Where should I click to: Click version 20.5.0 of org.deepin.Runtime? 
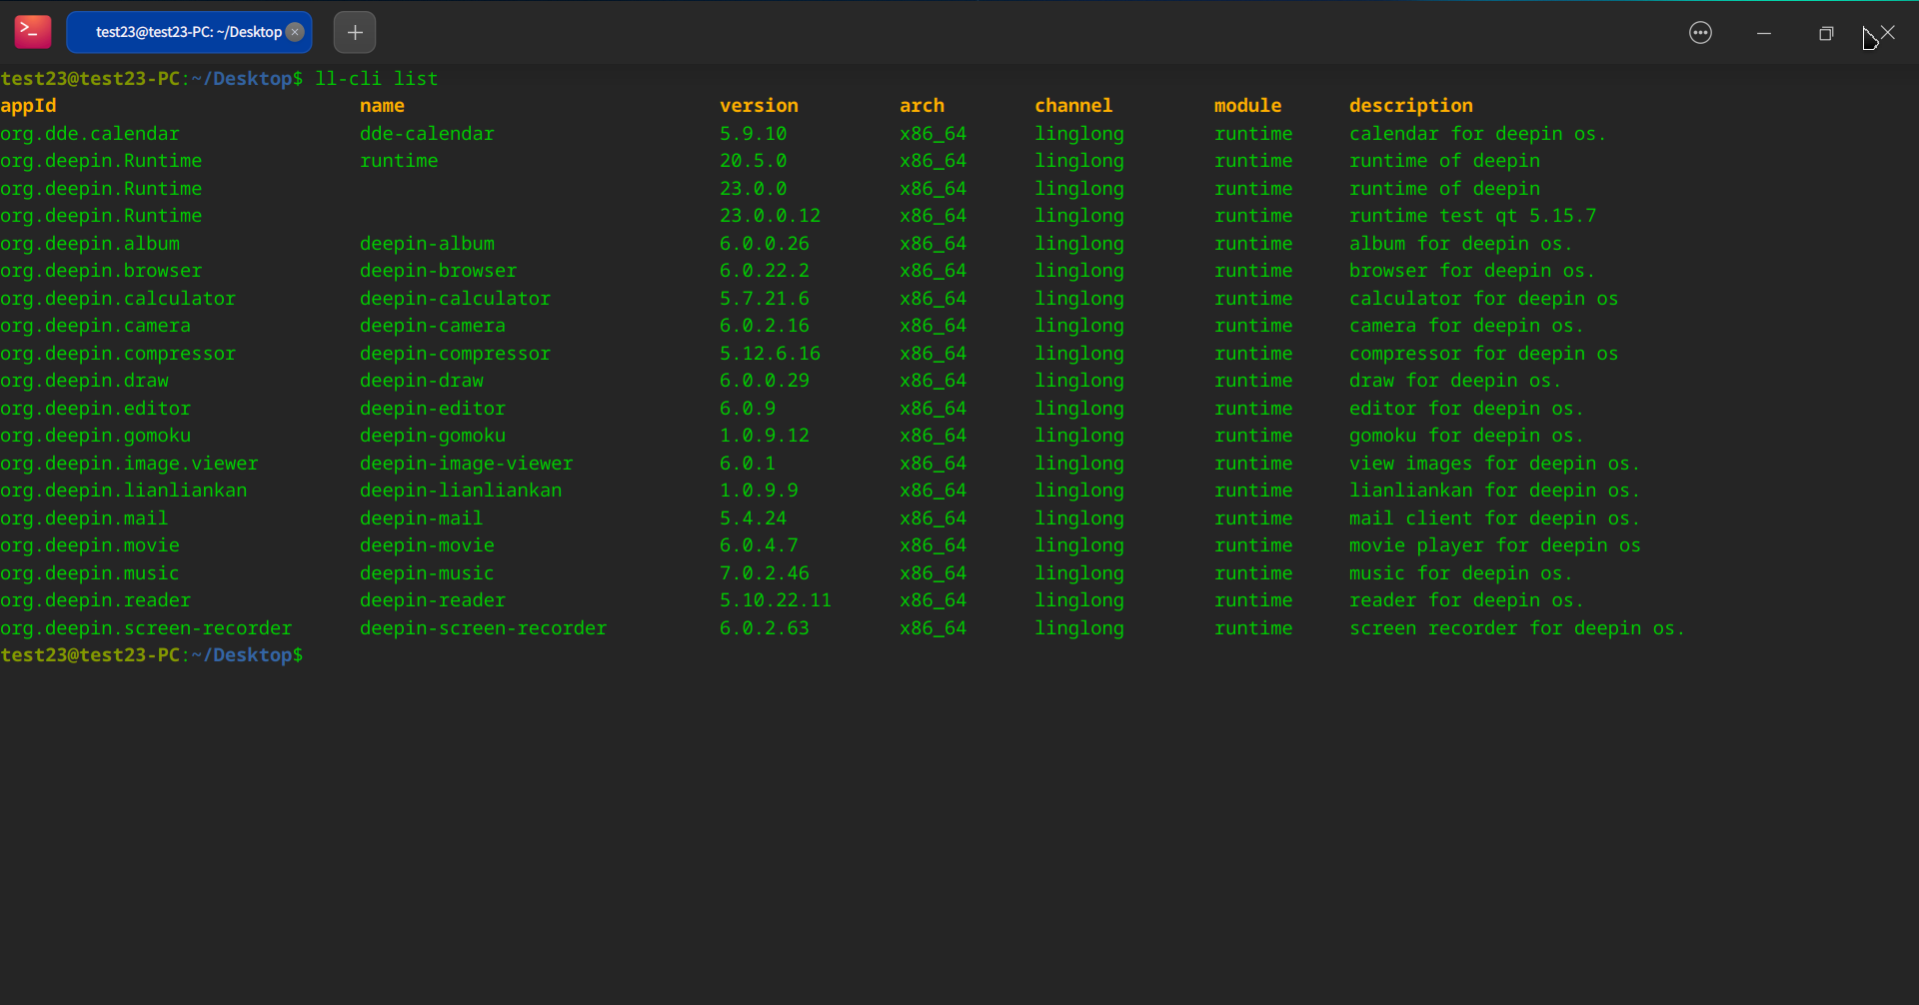coord(754,161)
